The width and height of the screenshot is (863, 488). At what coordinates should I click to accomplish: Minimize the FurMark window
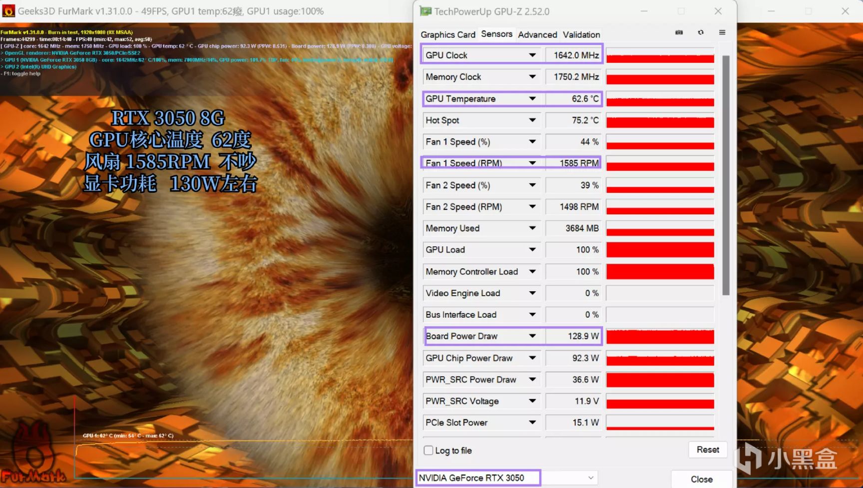(x=771, y=11)
